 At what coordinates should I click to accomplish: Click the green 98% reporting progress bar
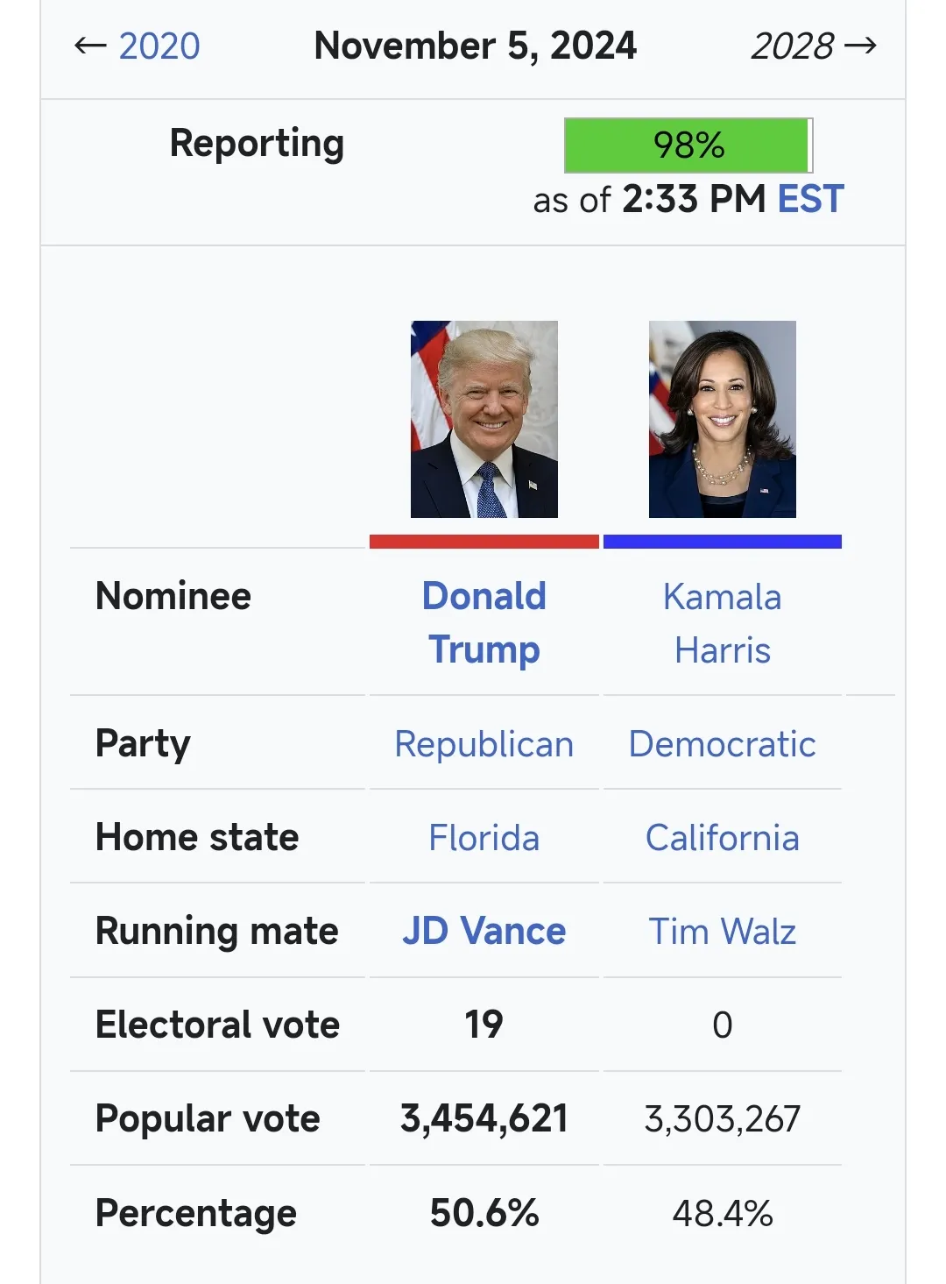point(688,145)
